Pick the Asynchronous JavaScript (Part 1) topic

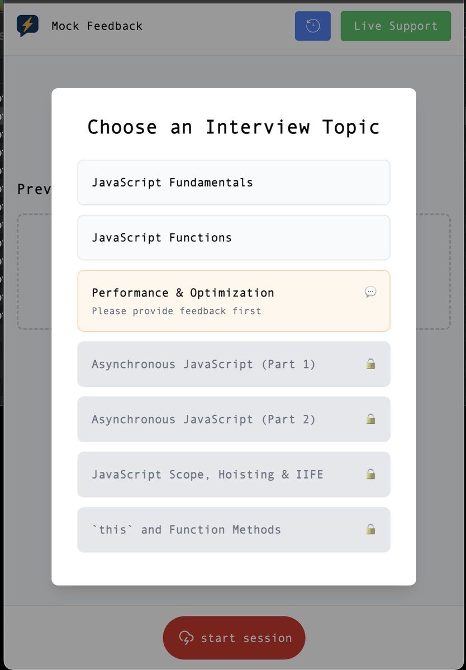pyautogui.click(x=234, y=364)
